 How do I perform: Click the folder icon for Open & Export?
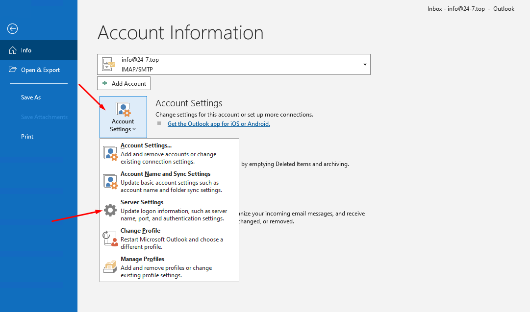[12, 70]
